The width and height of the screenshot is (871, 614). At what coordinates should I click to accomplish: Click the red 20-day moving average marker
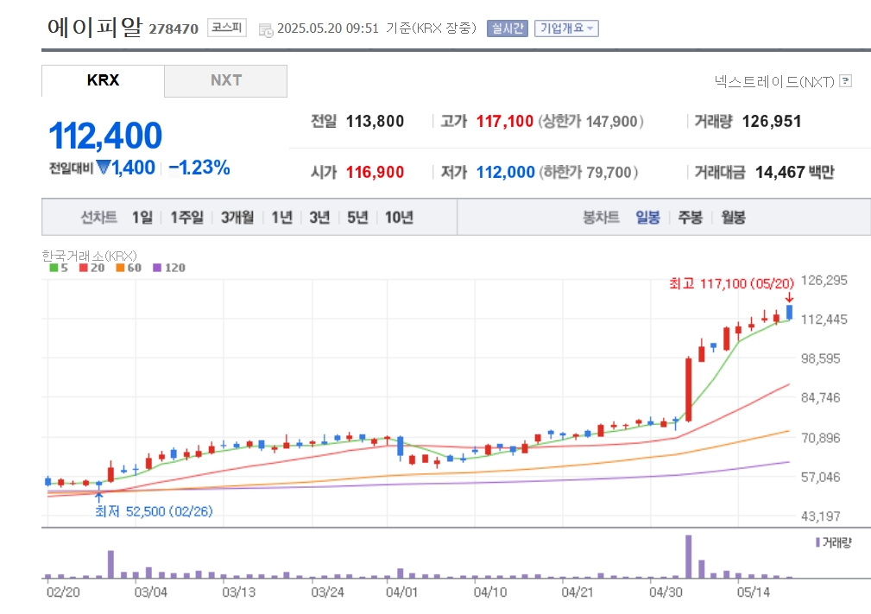pyautogui.click(x=84, y=268)
